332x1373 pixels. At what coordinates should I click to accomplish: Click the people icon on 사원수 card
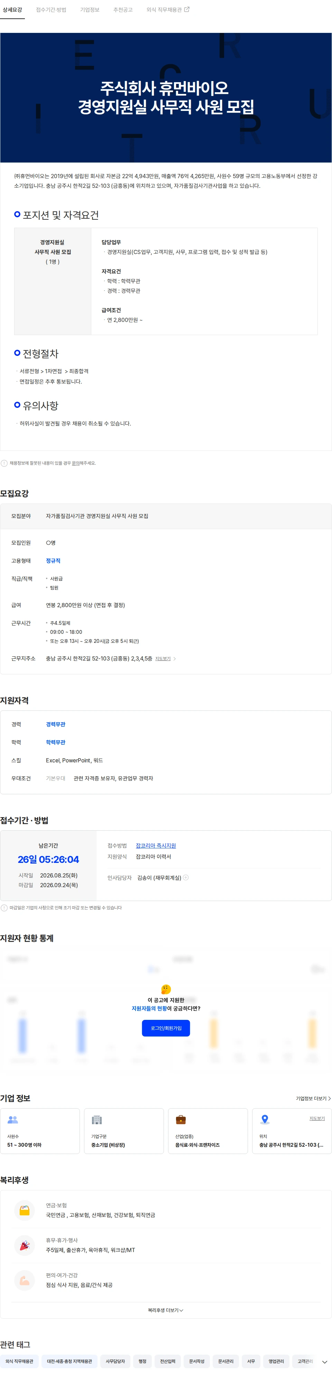pos(13,1120)
